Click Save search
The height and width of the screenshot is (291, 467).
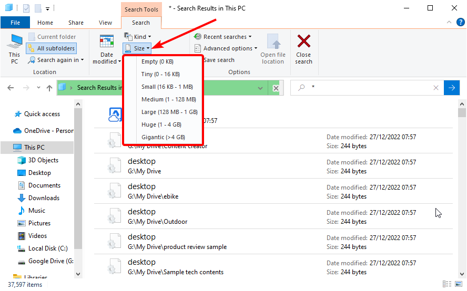point(219,60)
